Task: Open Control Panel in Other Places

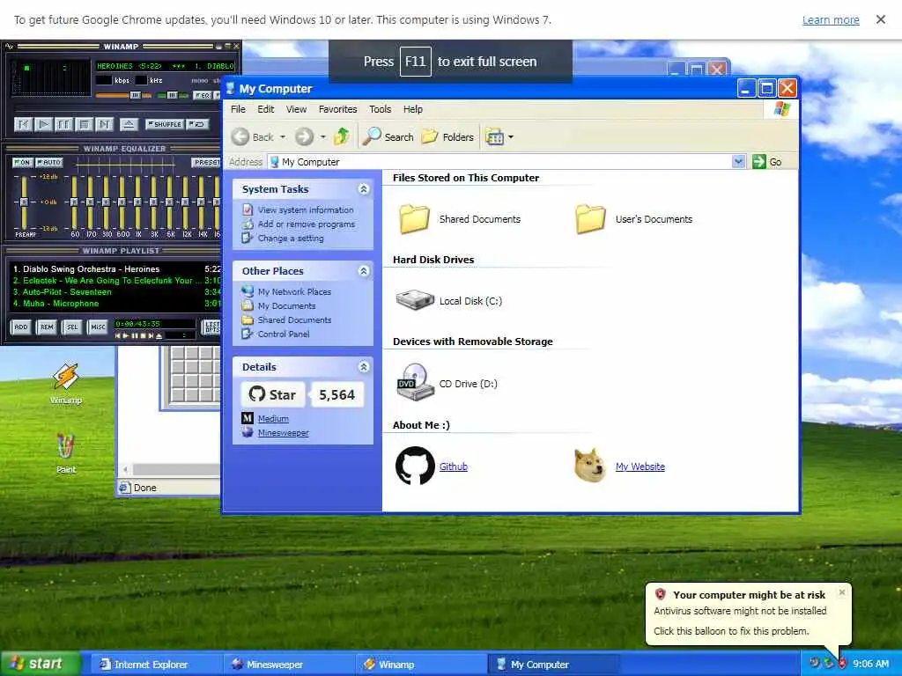Action: coord(276,334)
